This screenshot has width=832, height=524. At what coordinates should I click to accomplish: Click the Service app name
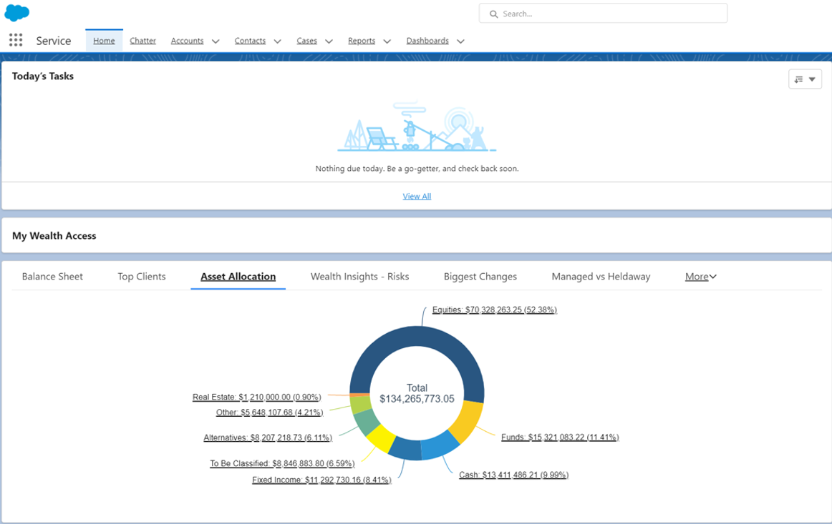point(54,41)
